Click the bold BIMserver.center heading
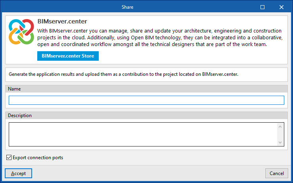Viewport: 293px width, 183px height. pos(62,21)
